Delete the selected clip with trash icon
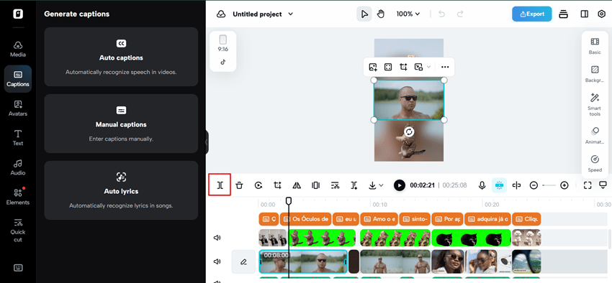Image resolution: width=612 pixels, height=283 pixels. click(239, 185)
